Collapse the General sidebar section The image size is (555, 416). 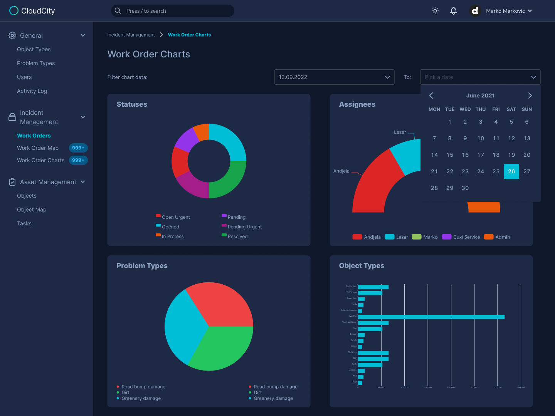click(83, 35)
